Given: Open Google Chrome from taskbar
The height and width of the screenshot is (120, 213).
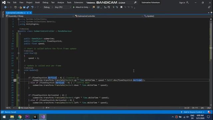Looking at the screenshot, I should click(20, 117).
